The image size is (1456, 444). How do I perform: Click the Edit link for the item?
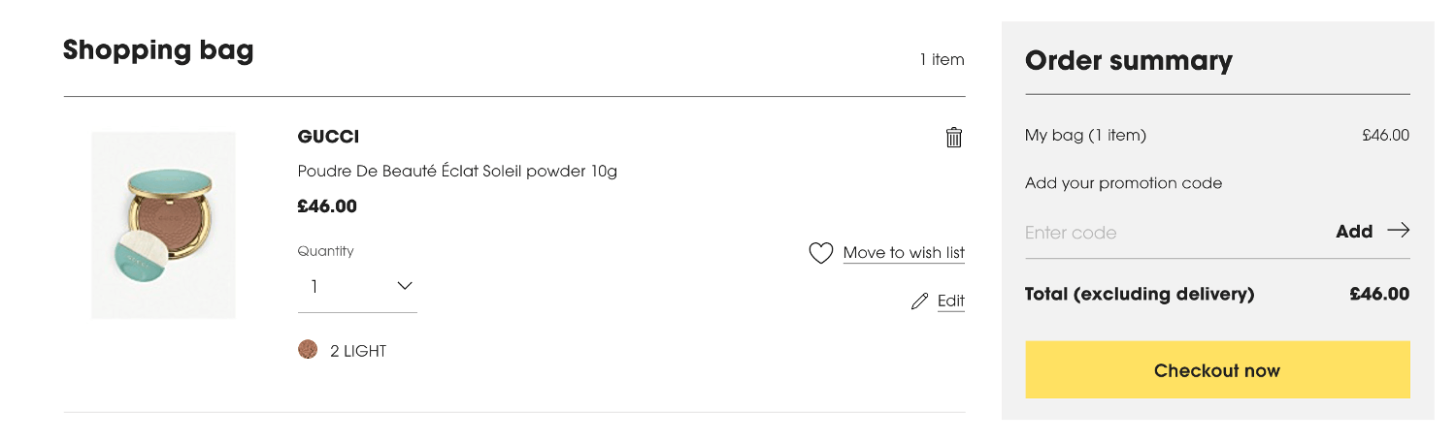951,301
